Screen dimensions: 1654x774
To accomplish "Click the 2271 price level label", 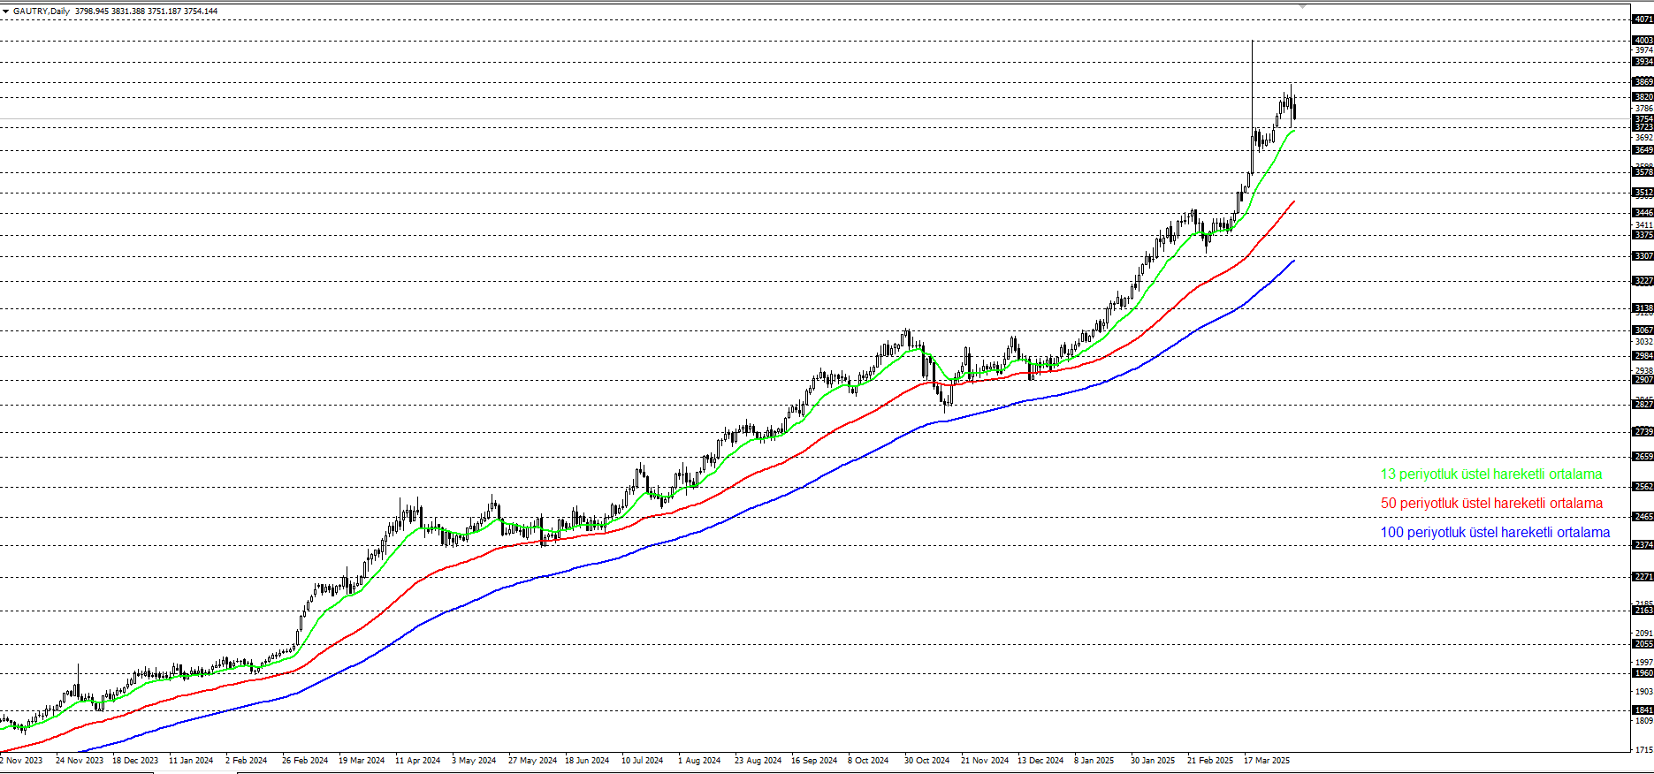I will click(1643, 577).
